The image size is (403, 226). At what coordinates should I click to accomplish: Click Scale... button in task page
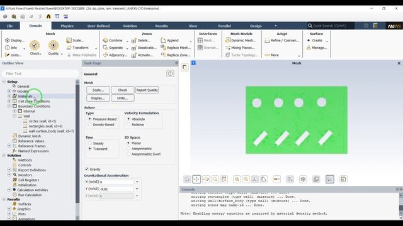98,90
